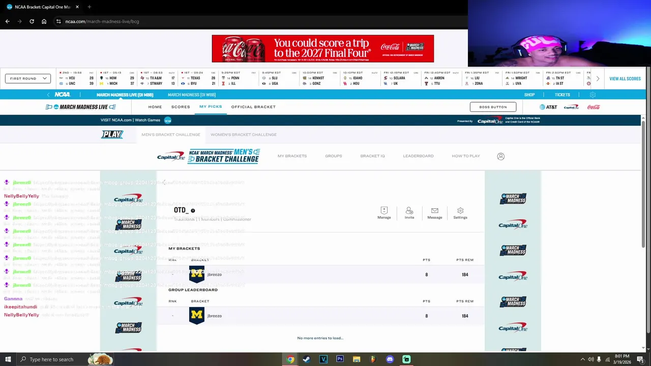Click the left chevron beside NCAA logo

48,95
